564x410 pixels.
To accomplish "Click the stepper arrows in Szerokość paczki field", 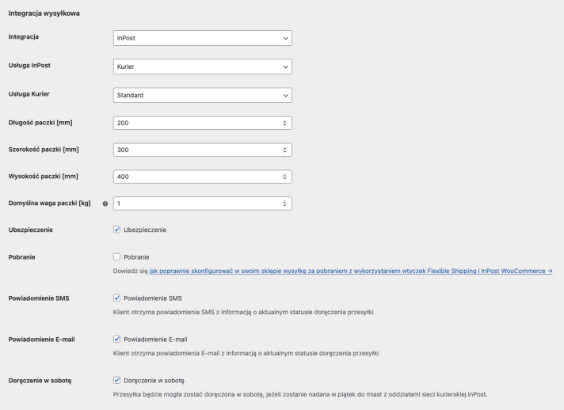I will 284,150.
